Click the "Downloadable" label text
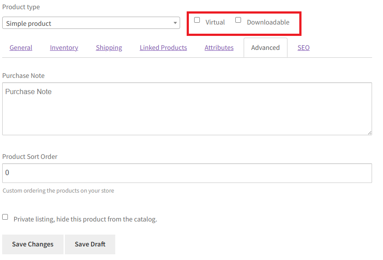The height and width of the screenshot is (260, 383). pyautogui.click(x=268, y=22)
